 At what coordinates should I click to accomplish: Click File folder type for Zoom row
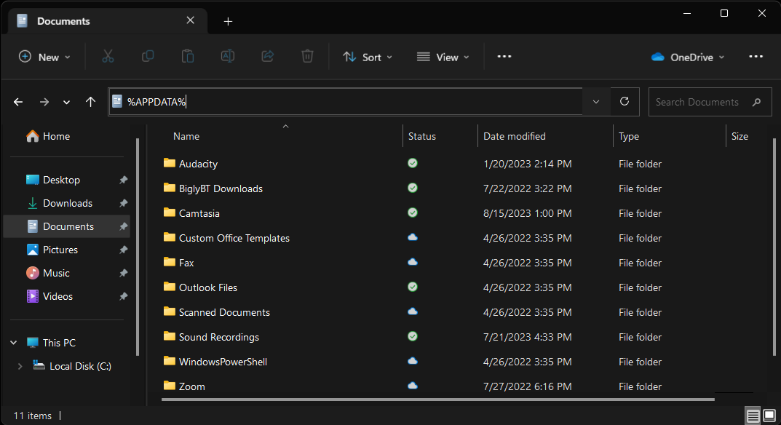[x=640, y=386]
